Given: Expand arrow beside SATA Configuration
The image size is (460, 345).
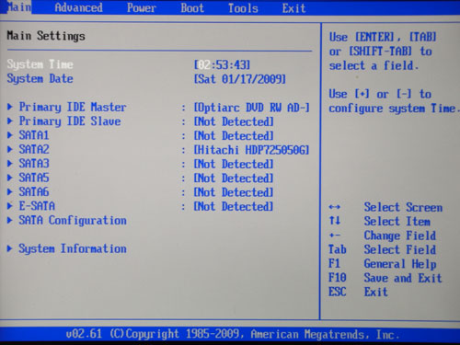Looking at the screenshot, I should pyautogui.click(x=10, y=220).
